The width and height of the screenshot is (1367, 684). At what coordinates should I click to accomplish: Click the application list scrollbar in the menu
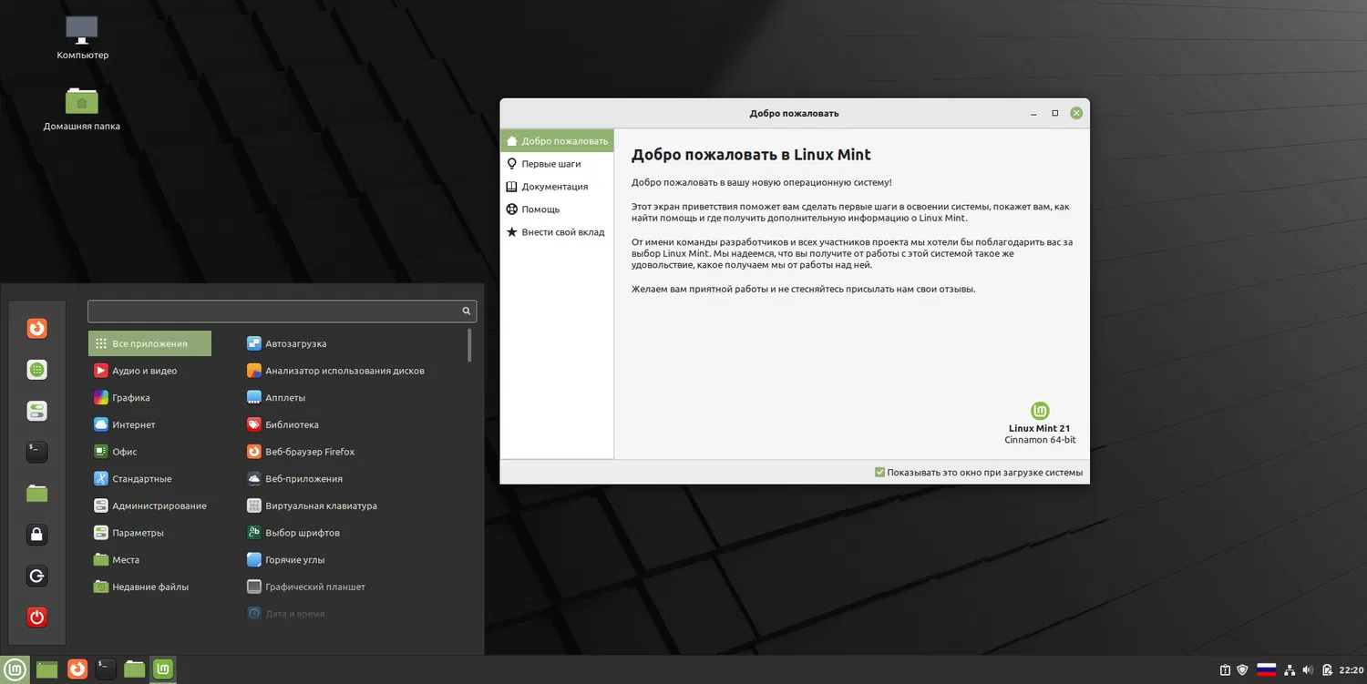pos(469,345)
